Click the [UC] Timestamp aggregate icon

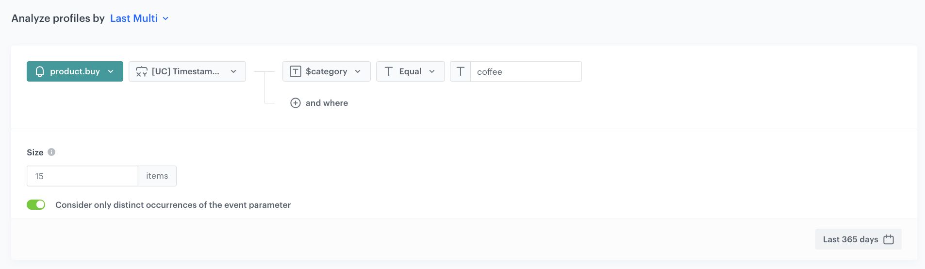[142, 72]
